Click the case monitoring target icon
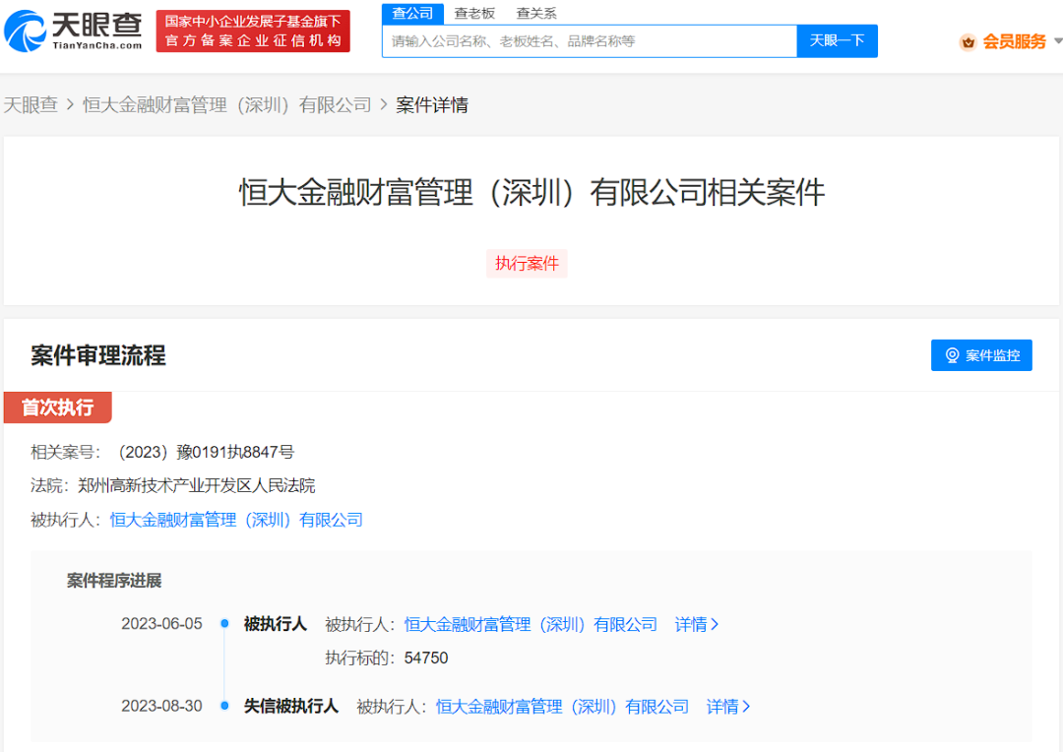 [x=952, y=355]
